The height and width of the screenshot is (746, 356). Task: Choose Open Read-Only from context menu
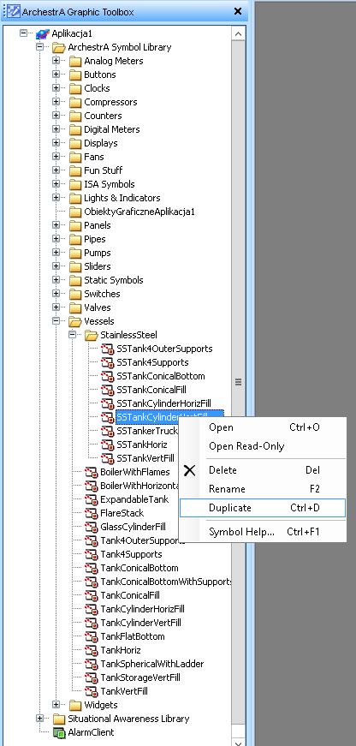click(x=263, y=446)
